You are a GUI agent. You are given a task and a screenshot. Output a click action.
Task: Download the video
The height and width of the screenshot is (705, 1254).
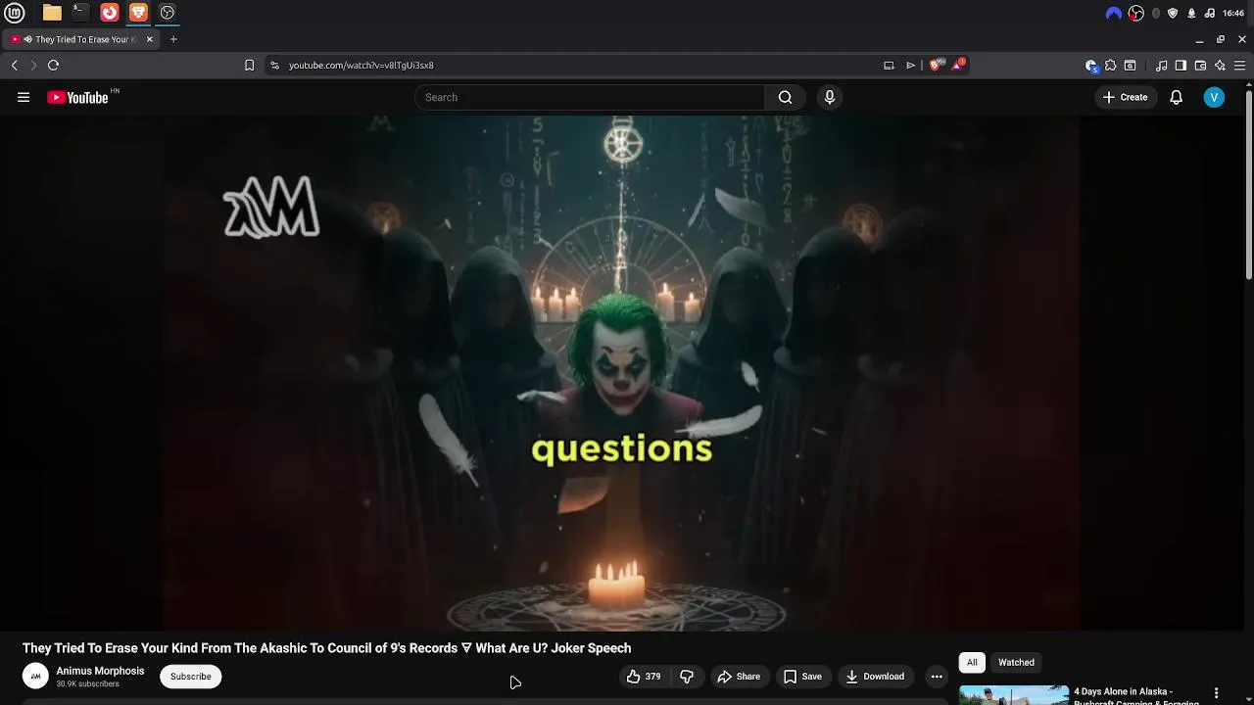(875, 677)
